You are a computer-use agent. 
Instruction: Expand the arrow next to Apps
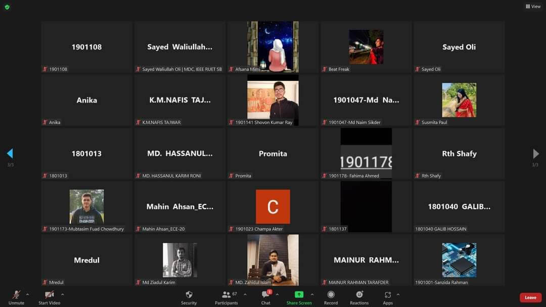[x=398, y=294]
